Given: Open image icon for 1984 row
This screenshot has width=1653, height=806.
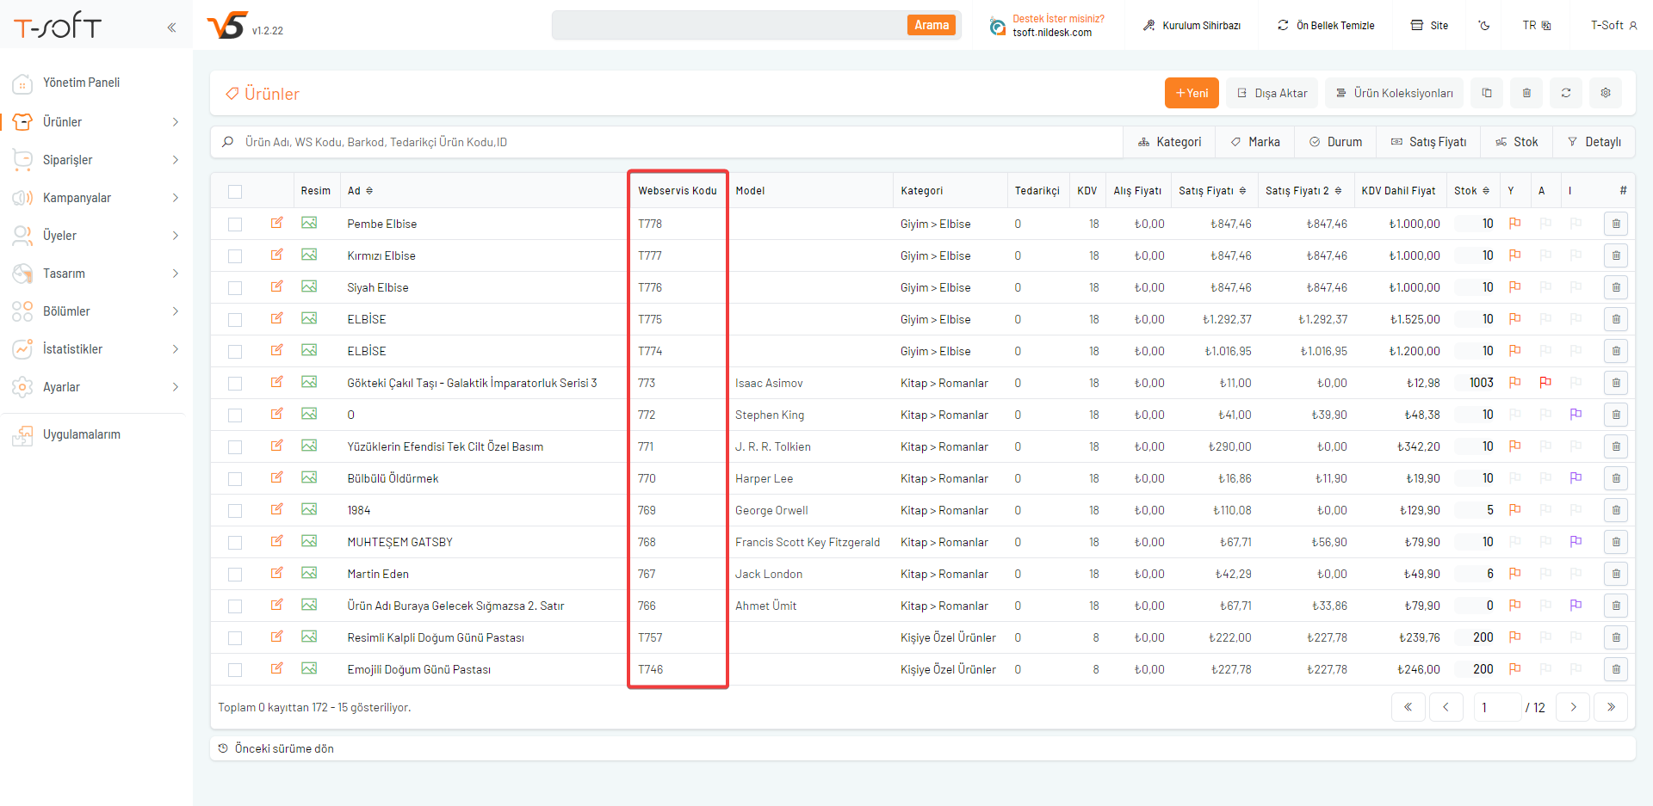Looking at the screenshot, I should (309, 509).
